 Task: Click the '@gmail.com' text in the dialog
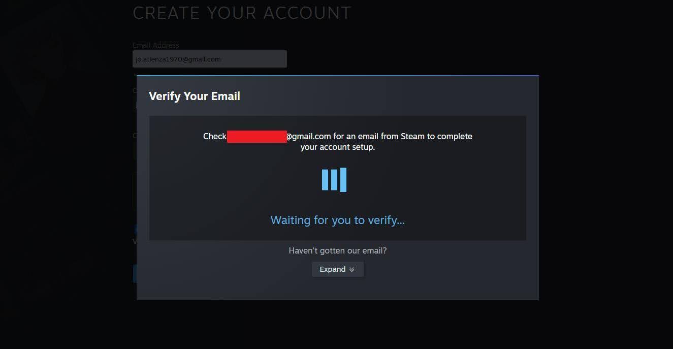309,136
